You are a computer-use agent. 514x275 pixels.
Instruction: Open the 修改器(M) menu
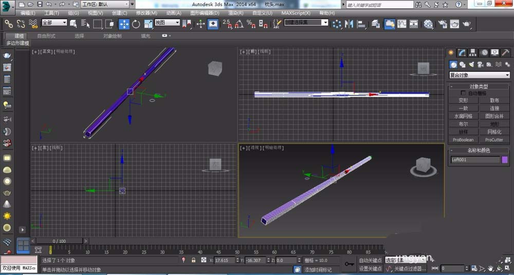click(146, 13)
